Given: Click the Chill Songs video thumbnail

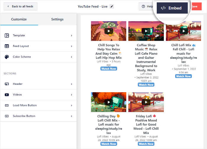Looking at the screenshot, I should pyautogui.click(x=109, y=31).
